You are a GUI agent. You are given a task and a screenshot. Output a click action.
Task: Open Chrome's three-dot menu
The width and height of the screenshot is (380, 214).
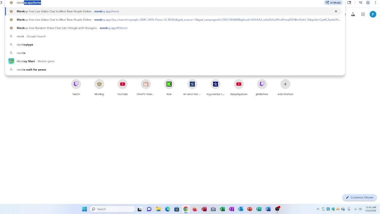click(x=376, y=3)
